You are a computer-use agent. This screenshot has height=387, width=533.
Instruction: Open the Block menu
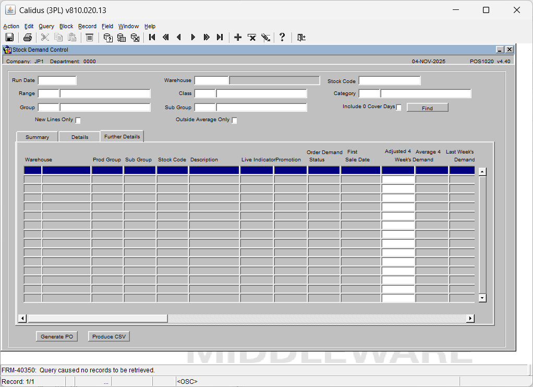pos(66,26)
